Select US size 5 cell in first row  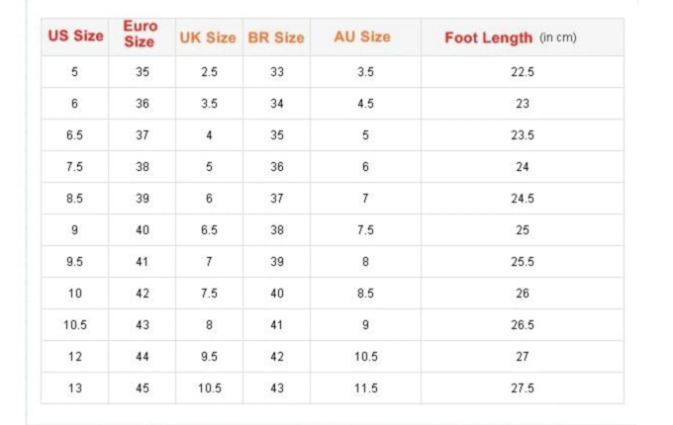(75, 71)
